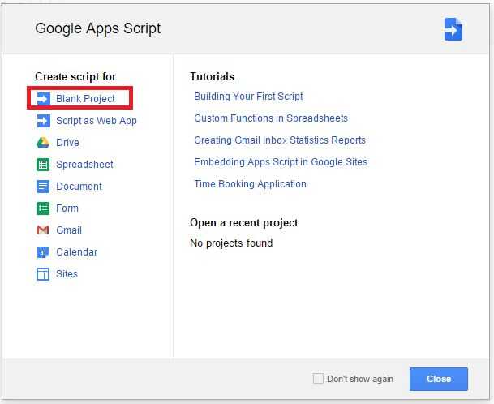This screenshot has height=404, width=494.
Task: Open Creating Gmail Inbox Statistics Reports link
Action: click(x=280, y=140)
